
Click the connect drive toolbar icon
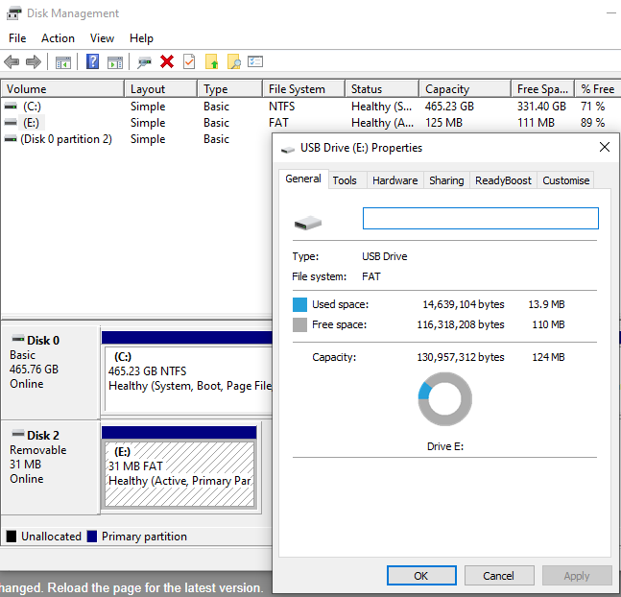(x=144, y=62)
